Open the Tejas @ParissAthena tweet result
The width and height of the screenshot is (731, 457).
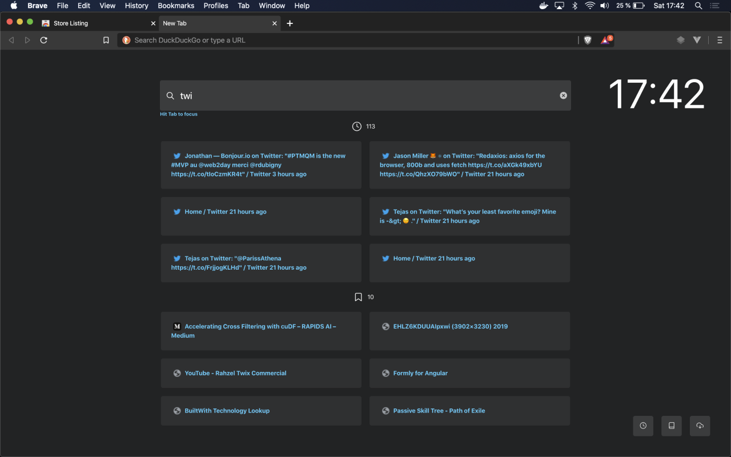(261, 263)
